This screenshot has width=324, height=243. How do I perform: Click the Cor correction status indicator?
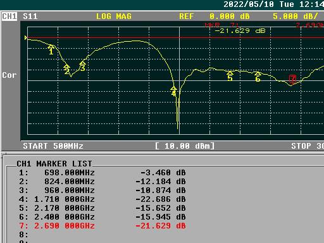(9, 75)
